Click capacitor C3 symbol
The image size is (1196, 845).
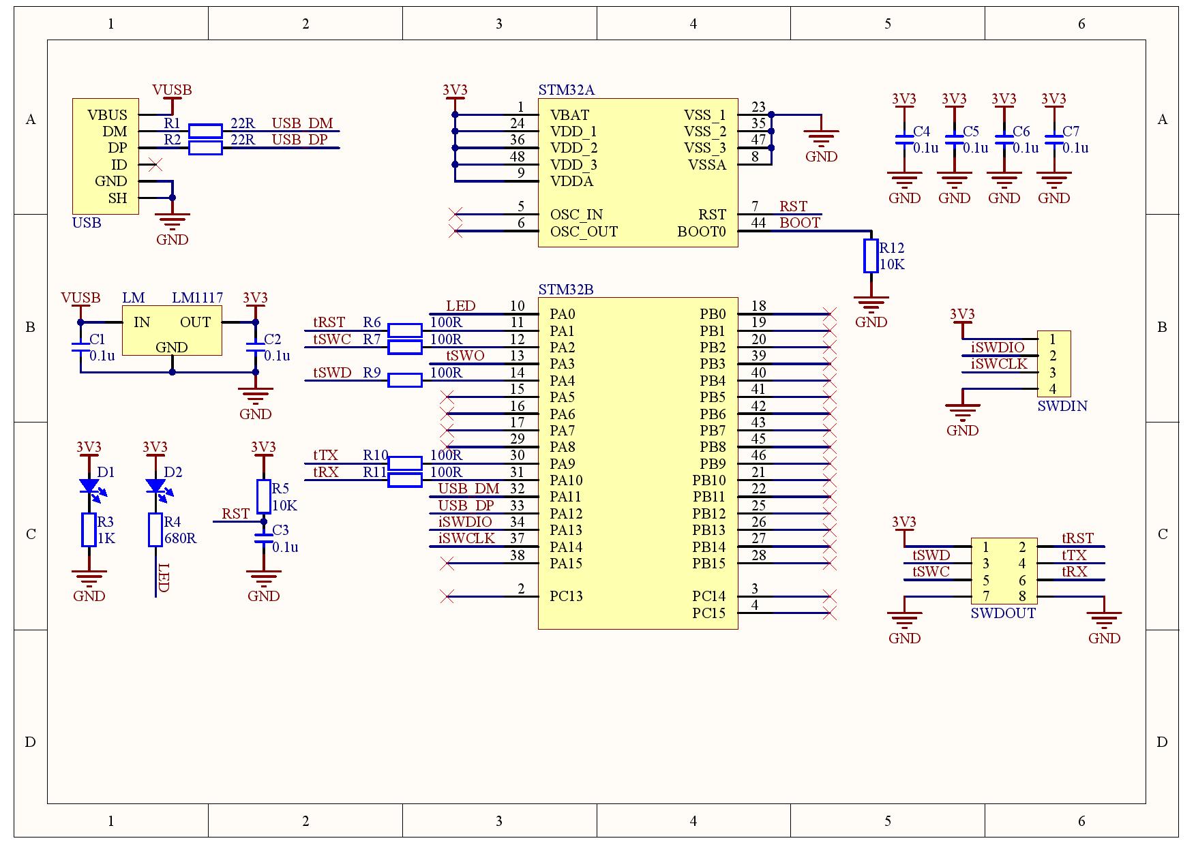click(x=263, y=539)
